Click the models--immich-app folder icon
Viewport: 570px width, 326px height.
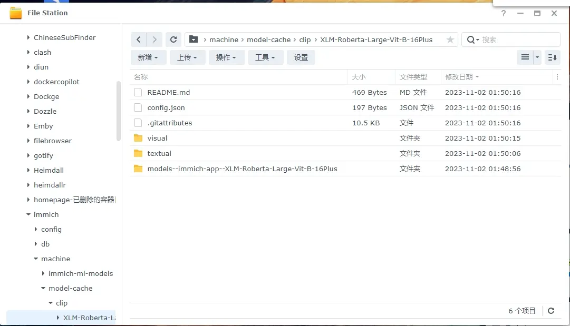[138, 169]
